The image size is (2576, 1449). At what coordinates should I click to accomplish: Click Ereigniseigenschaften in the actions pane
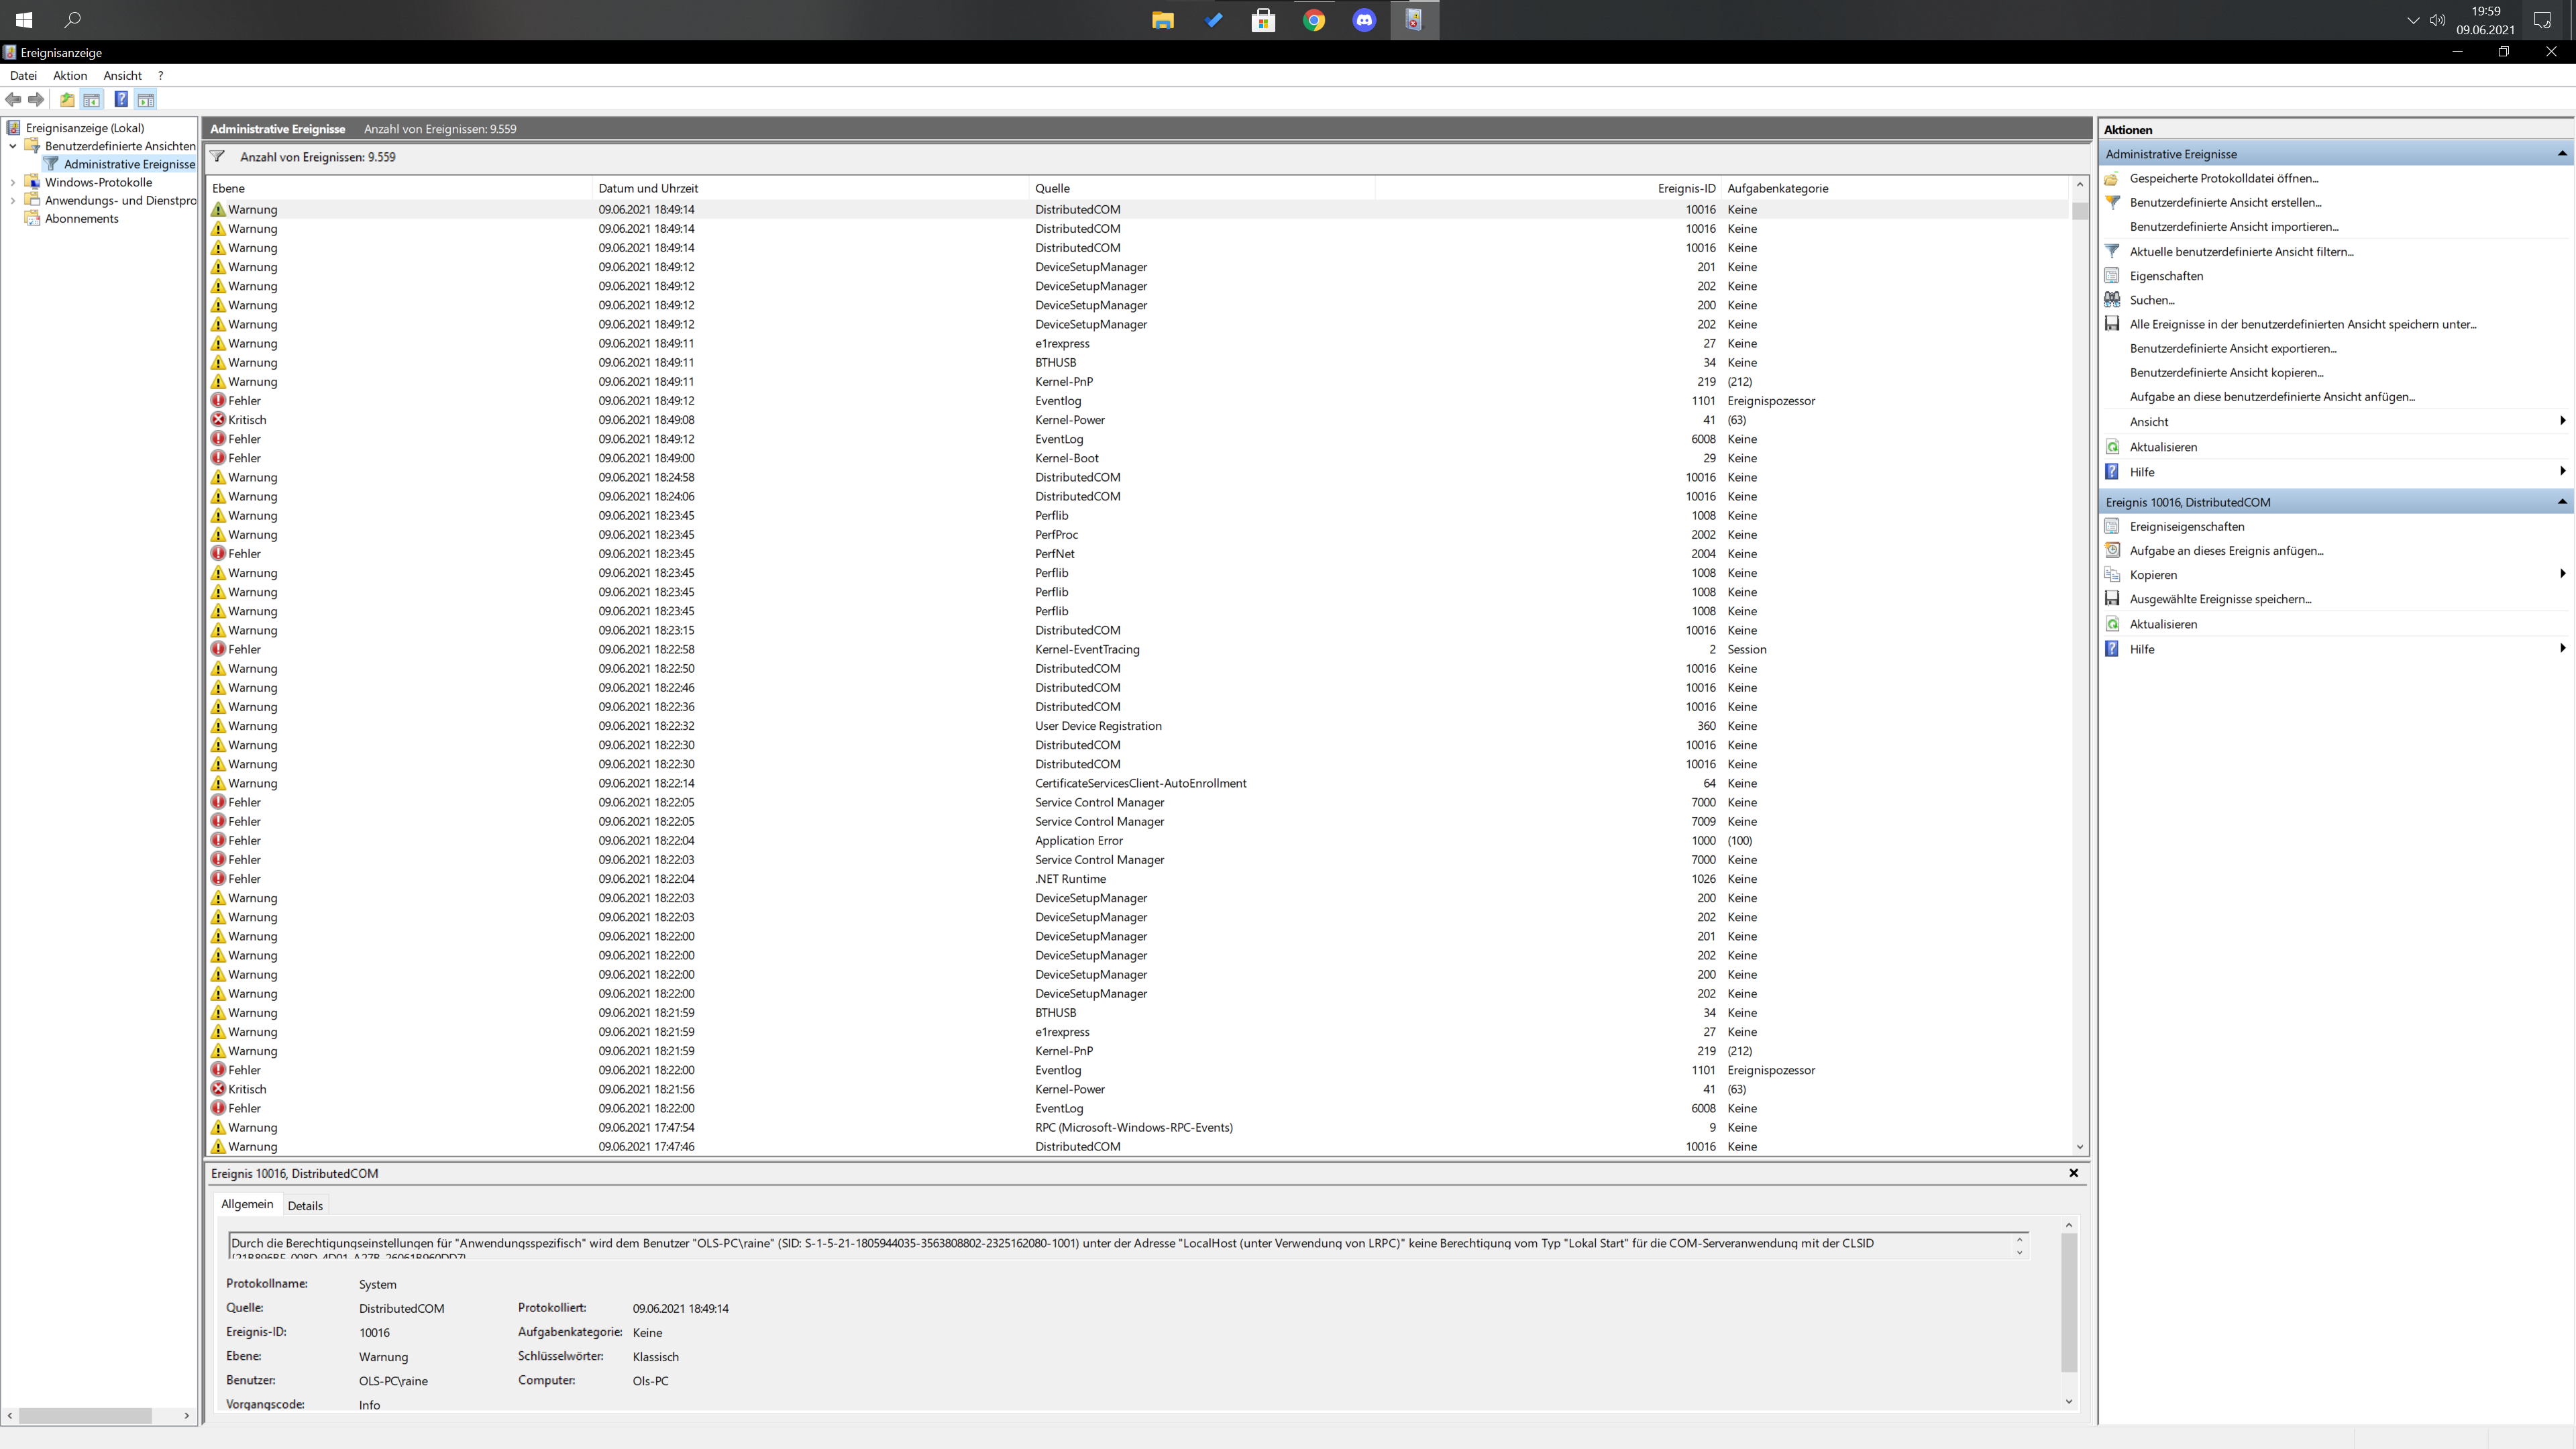(x=2186, y=526)
